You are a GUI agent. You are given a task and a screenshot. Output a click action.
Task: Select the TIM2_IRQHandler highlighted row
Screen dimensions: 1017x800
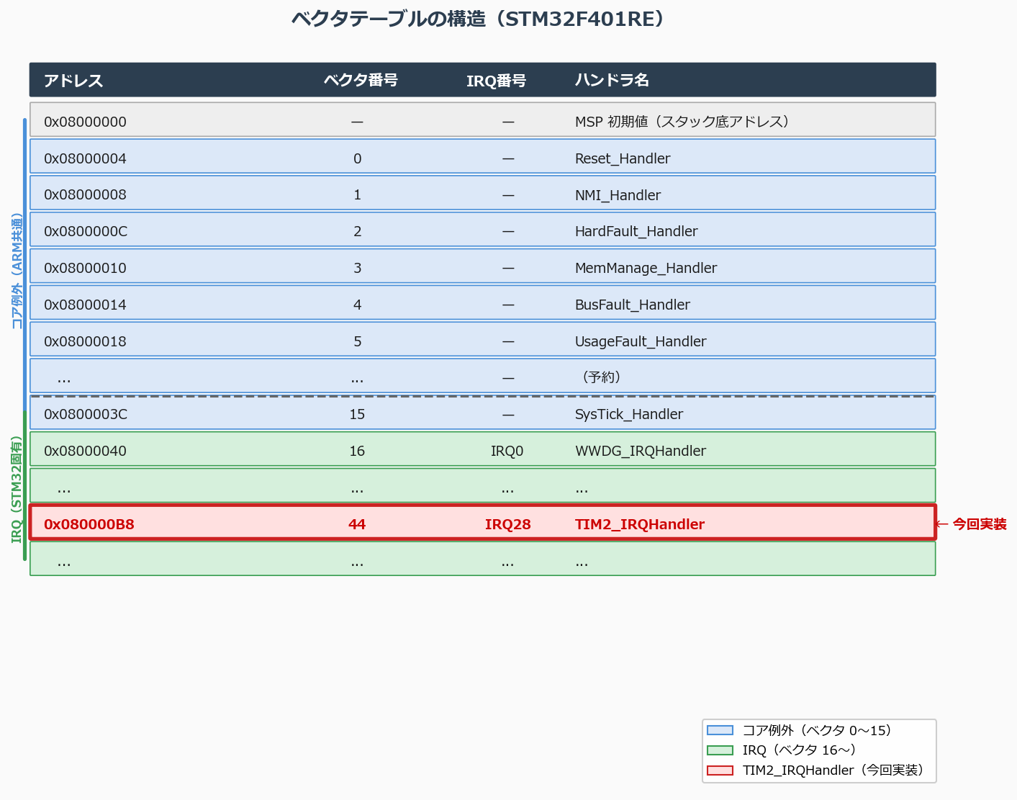coord(482,523)
